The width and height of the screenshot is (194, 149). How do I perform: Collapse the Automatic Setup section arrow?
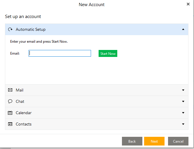(x=183, y=29)
